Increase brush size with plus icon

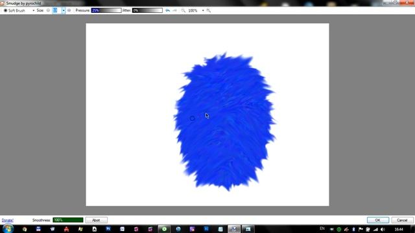69,10
